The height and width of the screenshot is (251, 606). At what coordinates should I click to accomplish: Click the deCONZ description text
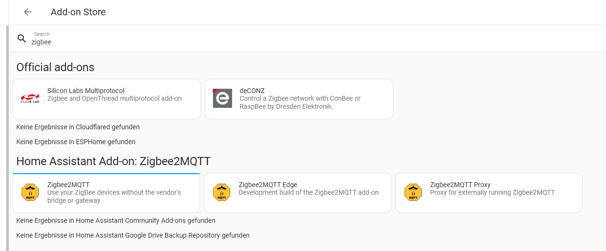coord(300,103)
